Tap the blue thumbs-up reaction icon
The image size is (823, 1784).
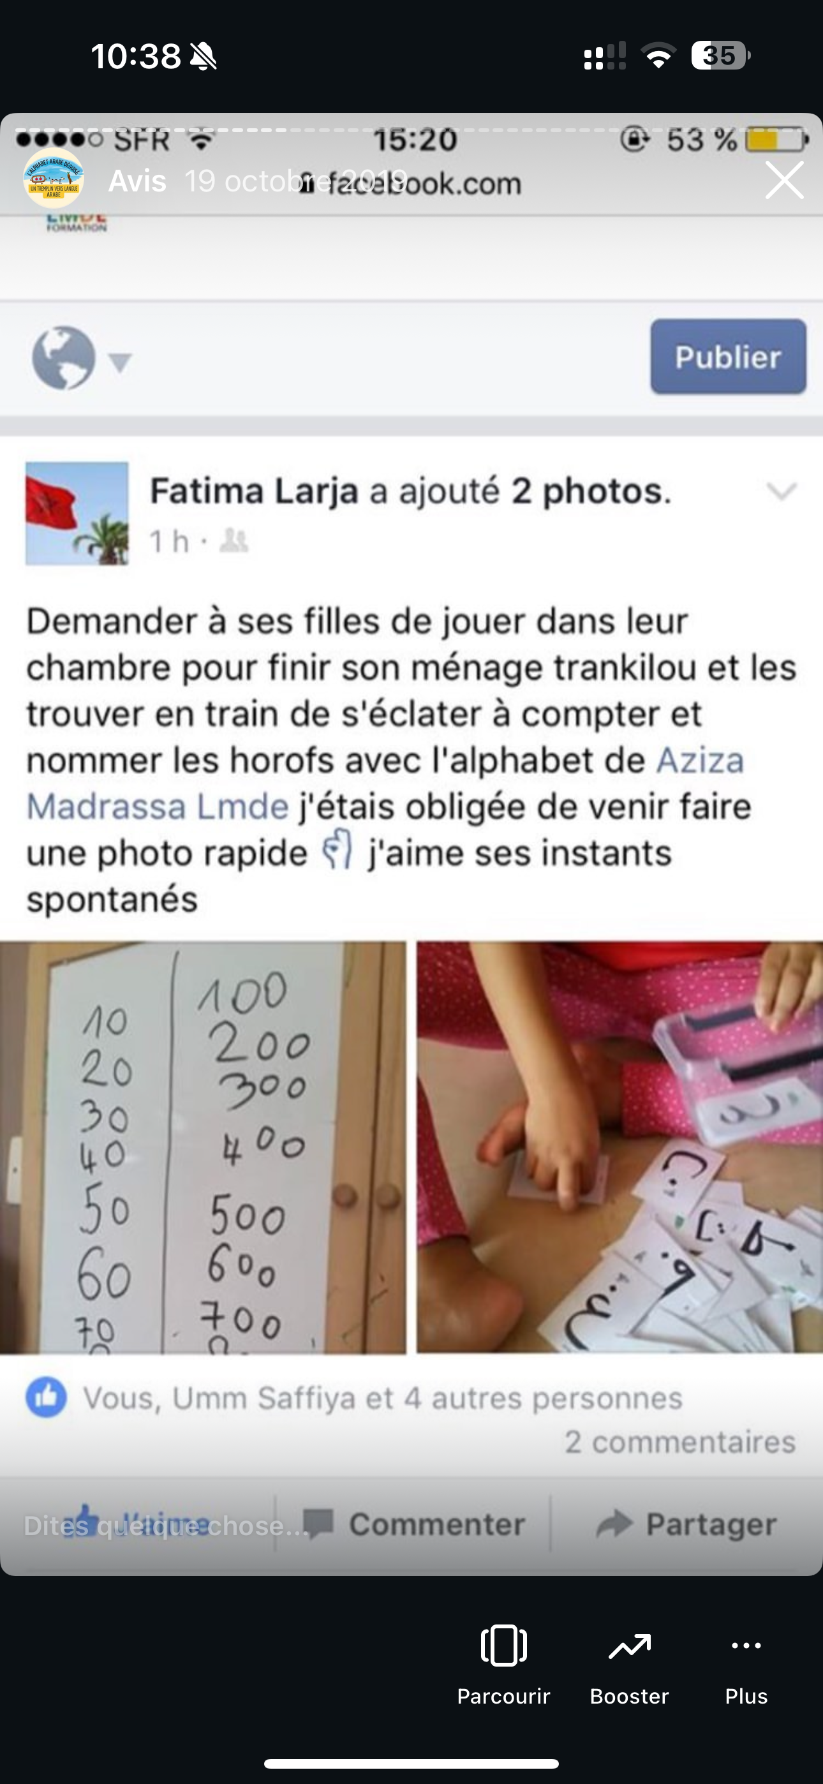pos(47,1397)
